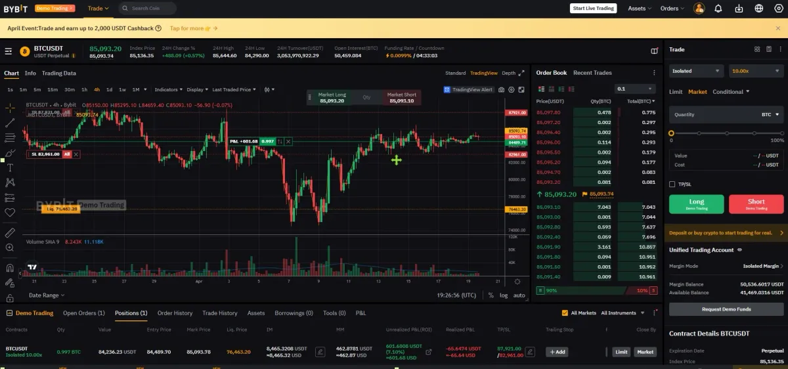This screenshot has width=788, height=369.
Task: Select the text annotation tool
Action: point(10,167)
